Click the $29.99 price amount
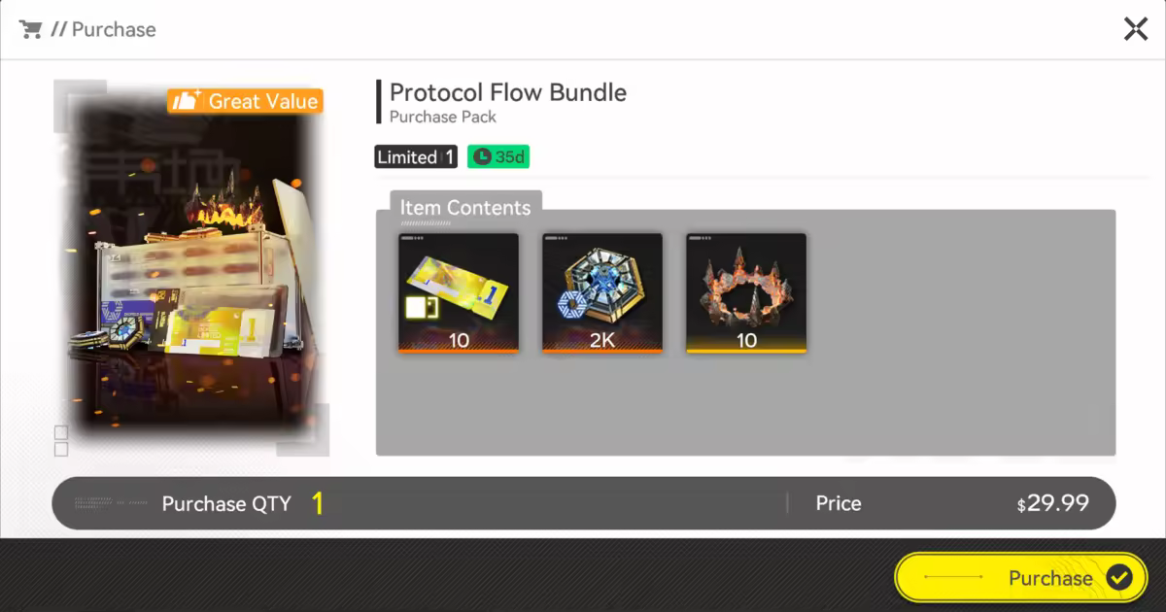 pyautogui.click(x=1053, y=503)
